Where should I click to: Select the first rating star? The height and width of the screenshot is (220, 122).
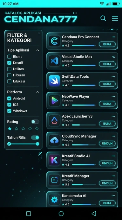(x=10, y=129)
